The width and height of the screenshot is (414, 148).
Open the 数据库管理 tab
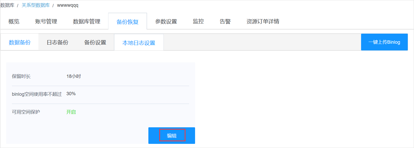[x=87, y=21]
